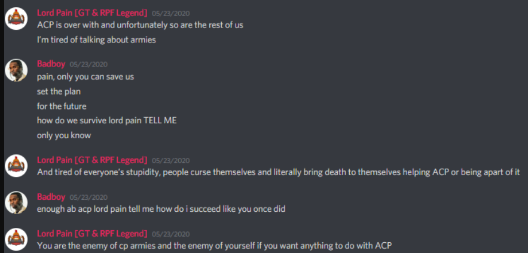This screenshot has width=528, height=253.
Task: Click Badboy username above 'pain, only you can save us'
Action: [x=51, y=64]
